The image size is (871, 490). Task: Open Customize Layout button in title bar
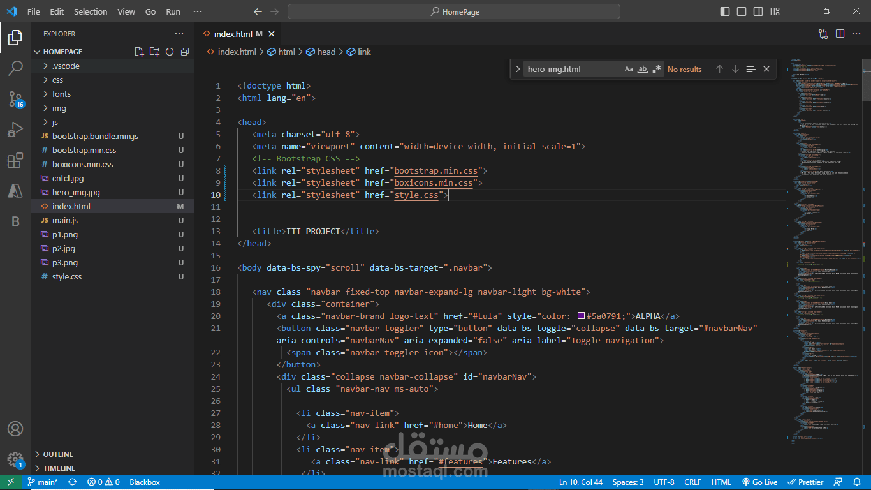tap(775, 11)
